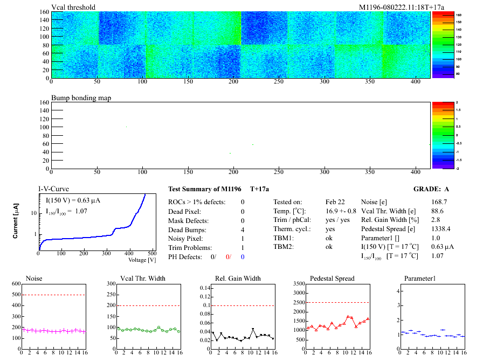Click the "1.07" value in the summary table
The width and height of the screenshot is (483, 362).
point(437,255)
